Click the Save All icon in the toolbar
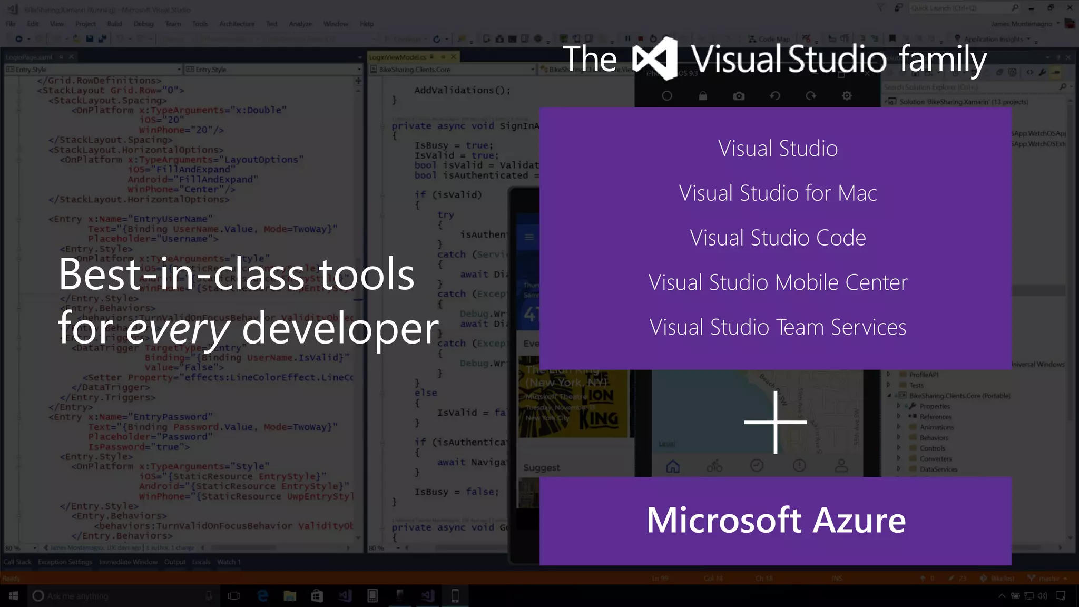 [x=102, y=39]
